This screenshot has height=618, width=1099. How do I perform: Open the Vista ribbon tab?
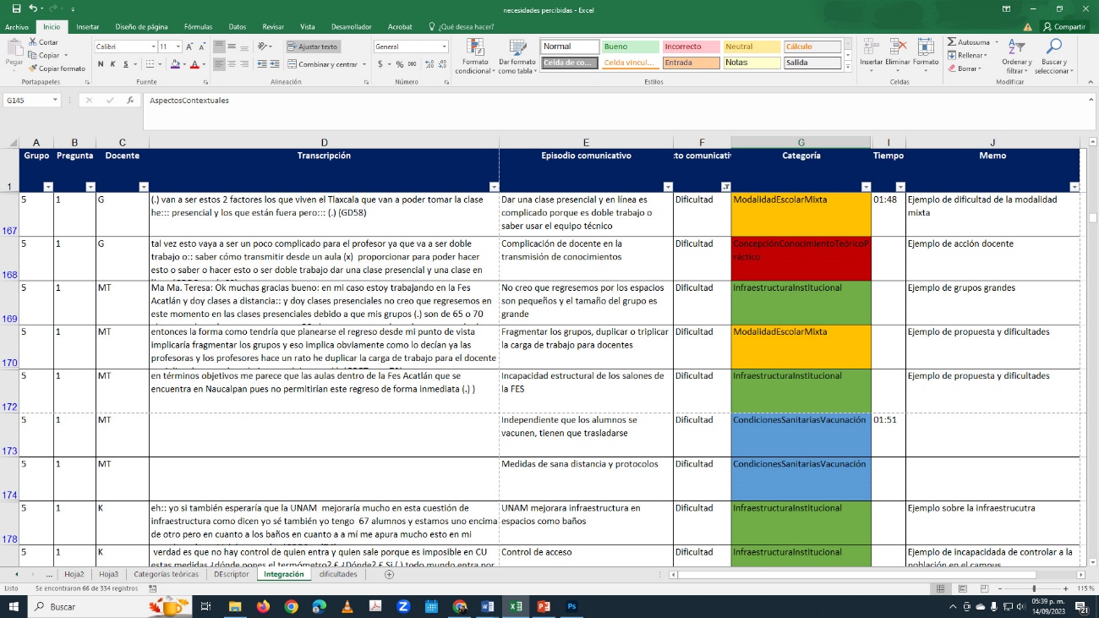tap(308, 27)
